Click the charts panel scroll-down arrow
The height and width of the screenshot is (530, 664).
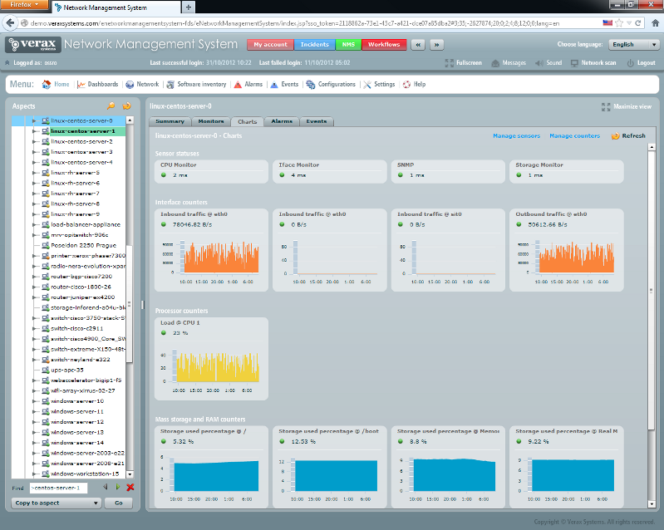(652, 503)
